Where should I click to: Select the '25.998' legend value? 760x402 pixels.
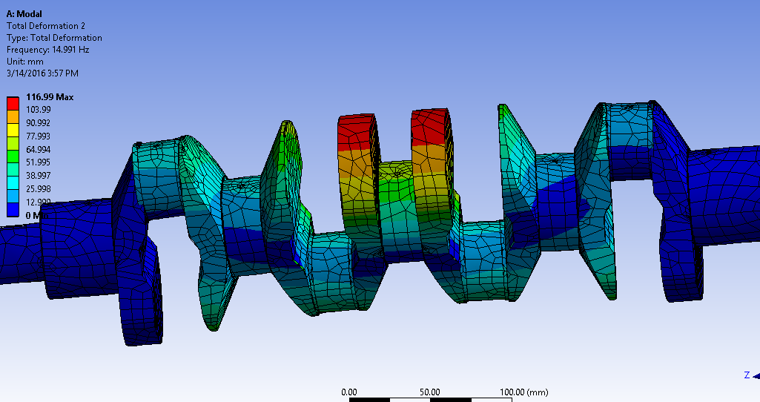39,188
